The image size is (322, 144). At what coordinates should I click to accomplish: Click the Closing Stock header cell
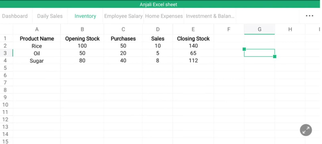tap(193, 39)
